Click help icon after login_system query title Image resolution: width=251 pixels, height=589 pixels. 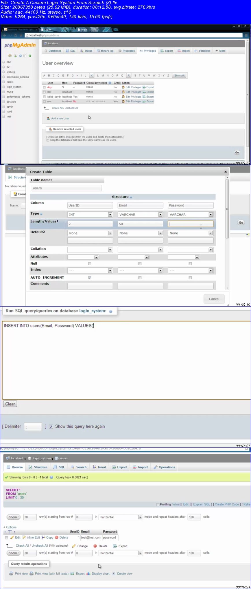point(110,311)
